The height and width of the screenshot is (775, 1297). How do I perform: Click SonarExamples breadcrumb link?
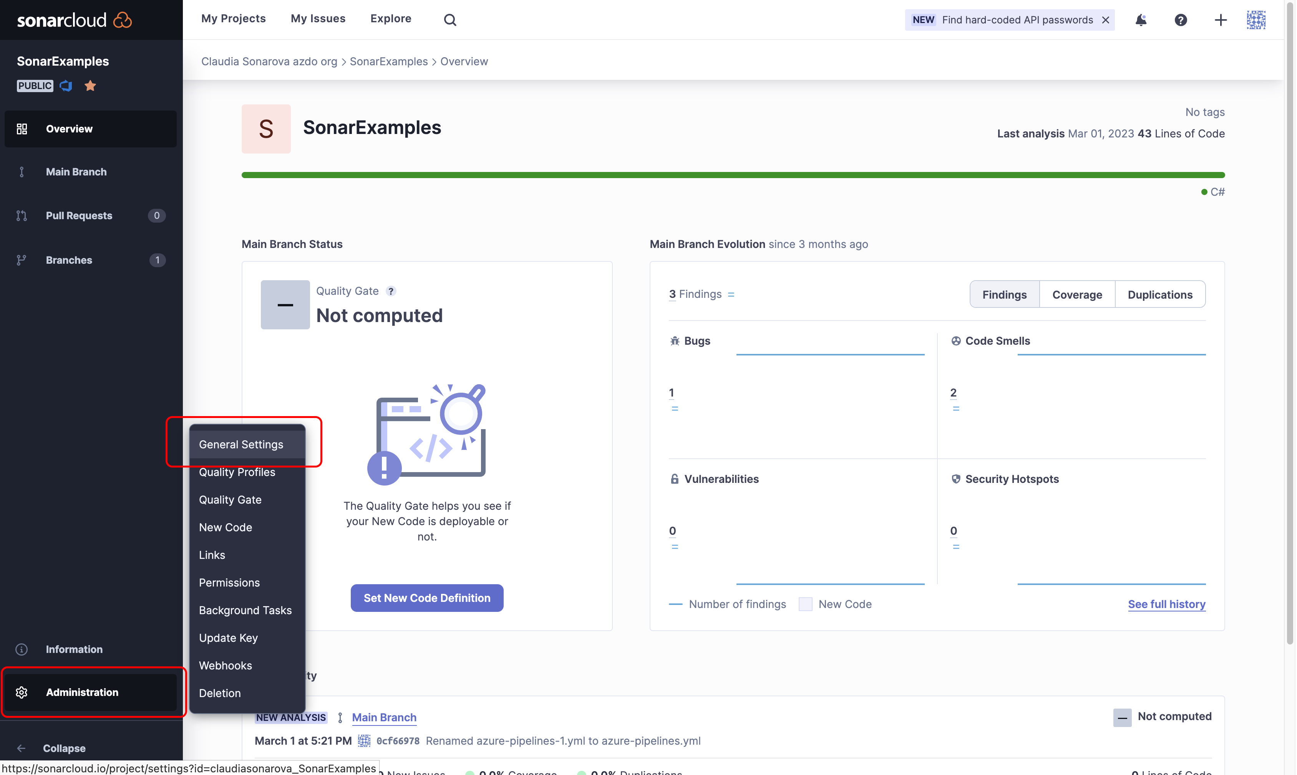[389, 62]
